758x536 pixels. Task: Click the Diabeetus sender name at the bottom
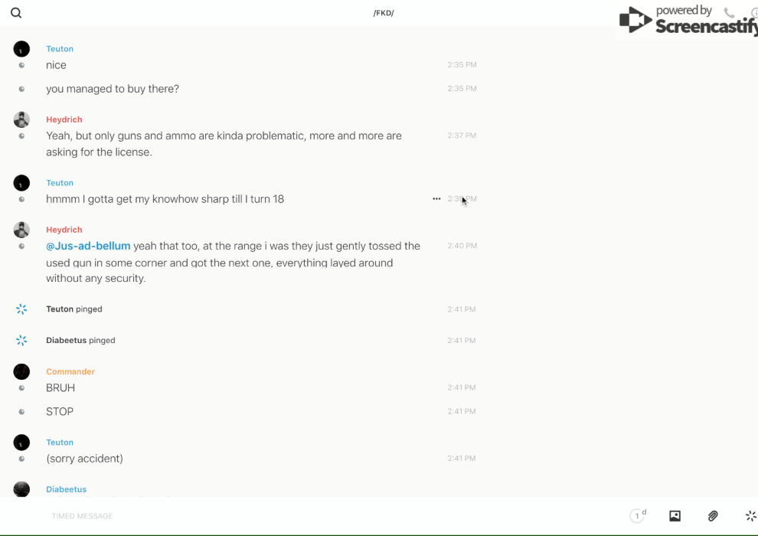pyautogui.click(x=66, y=489)
